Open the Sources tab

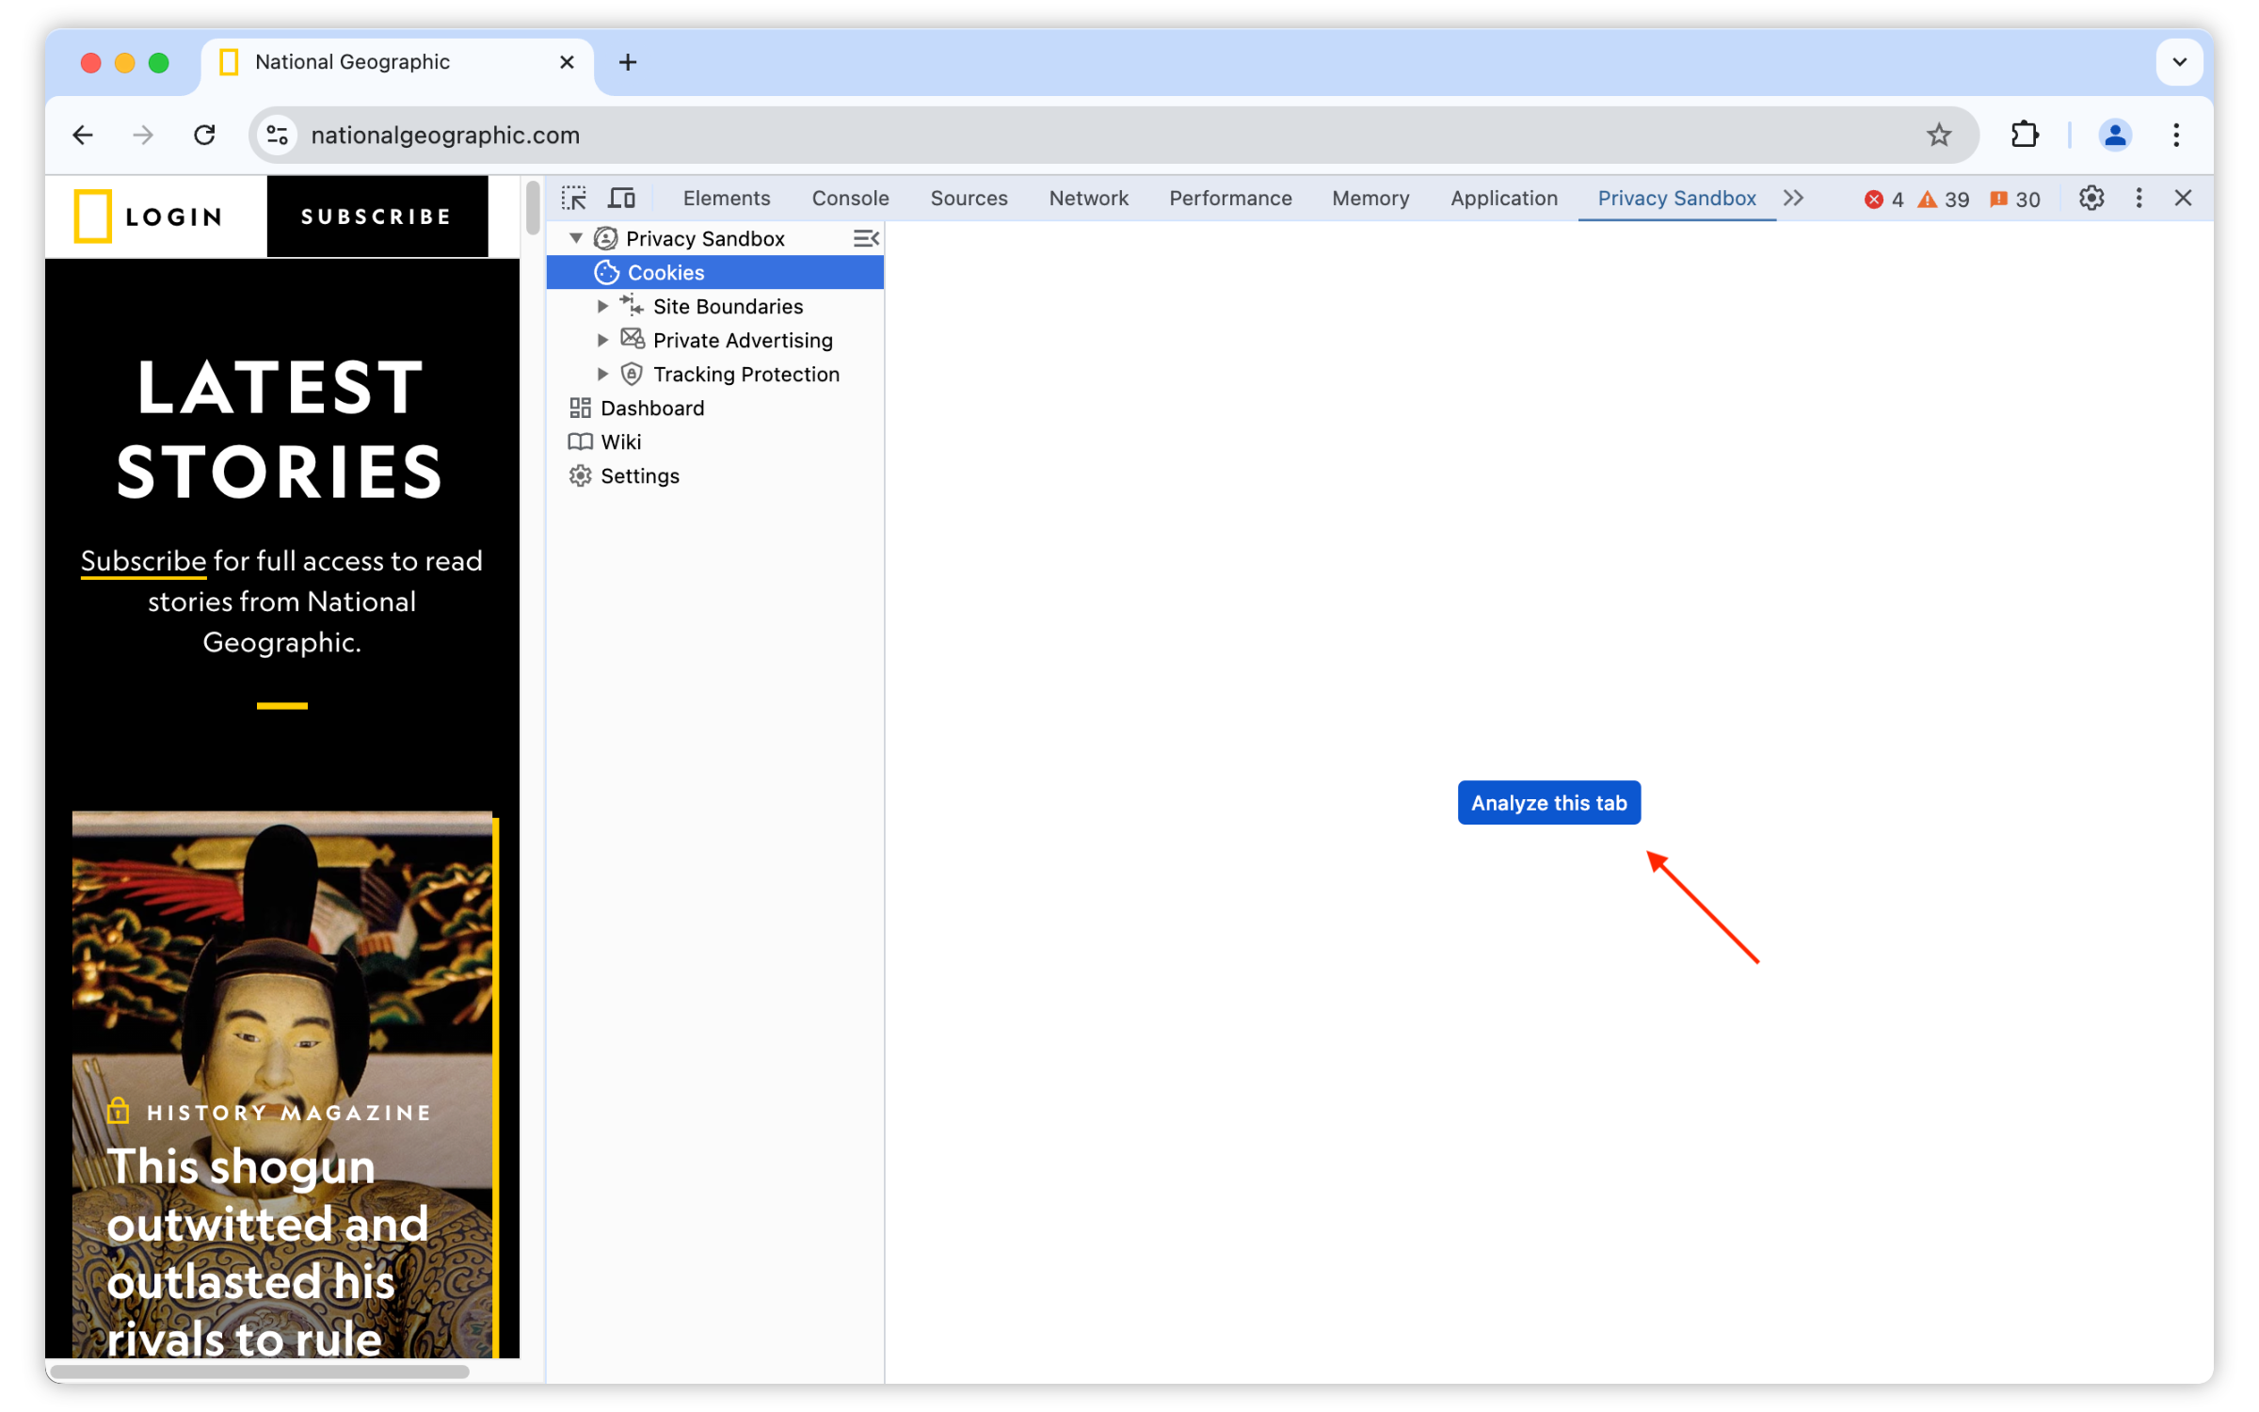pyautogui.click(x=969, y=199)
